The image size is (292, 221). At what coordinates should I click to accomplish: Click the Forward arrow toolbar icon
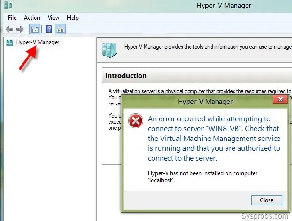click(20, 29)
